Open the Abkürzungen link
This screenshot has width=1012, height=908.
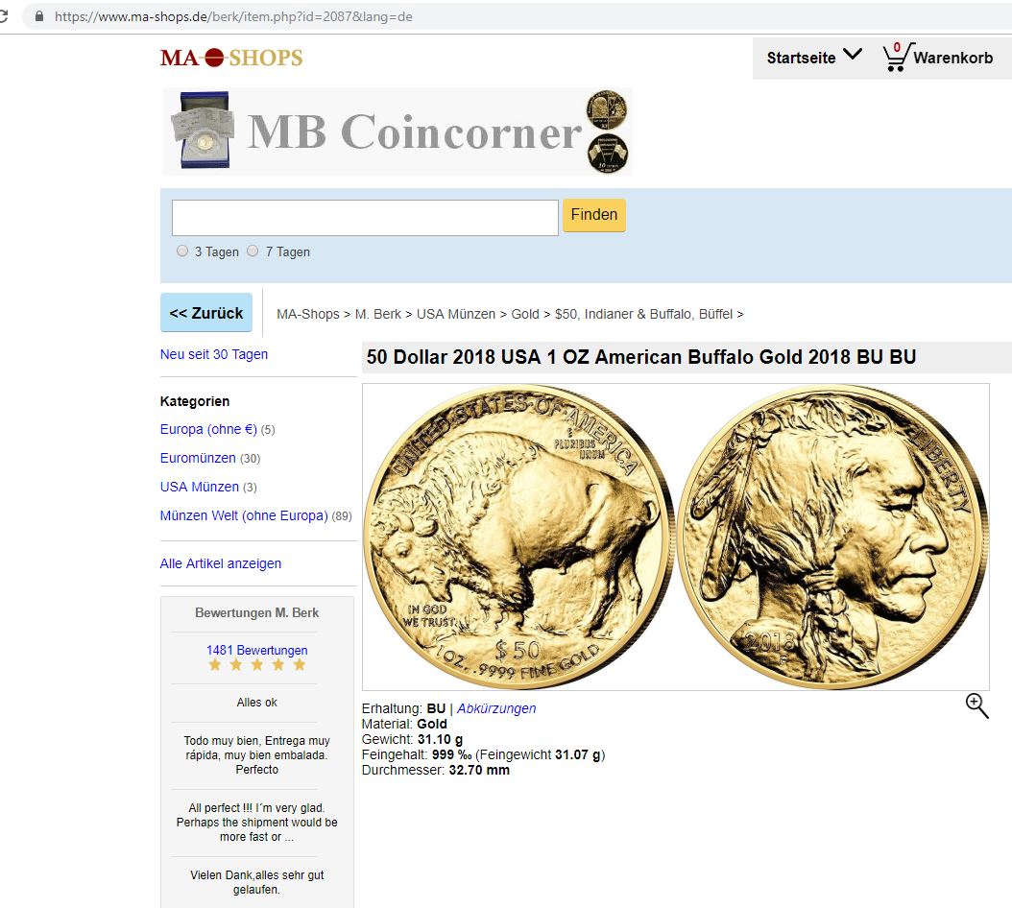(x=496, y=708)
